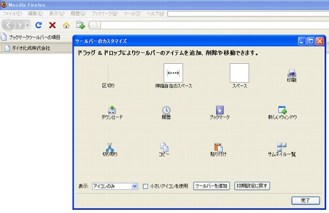Click the 初期設定に戻す button
This screenshot has height=213, width=329.
click(252, 186)
